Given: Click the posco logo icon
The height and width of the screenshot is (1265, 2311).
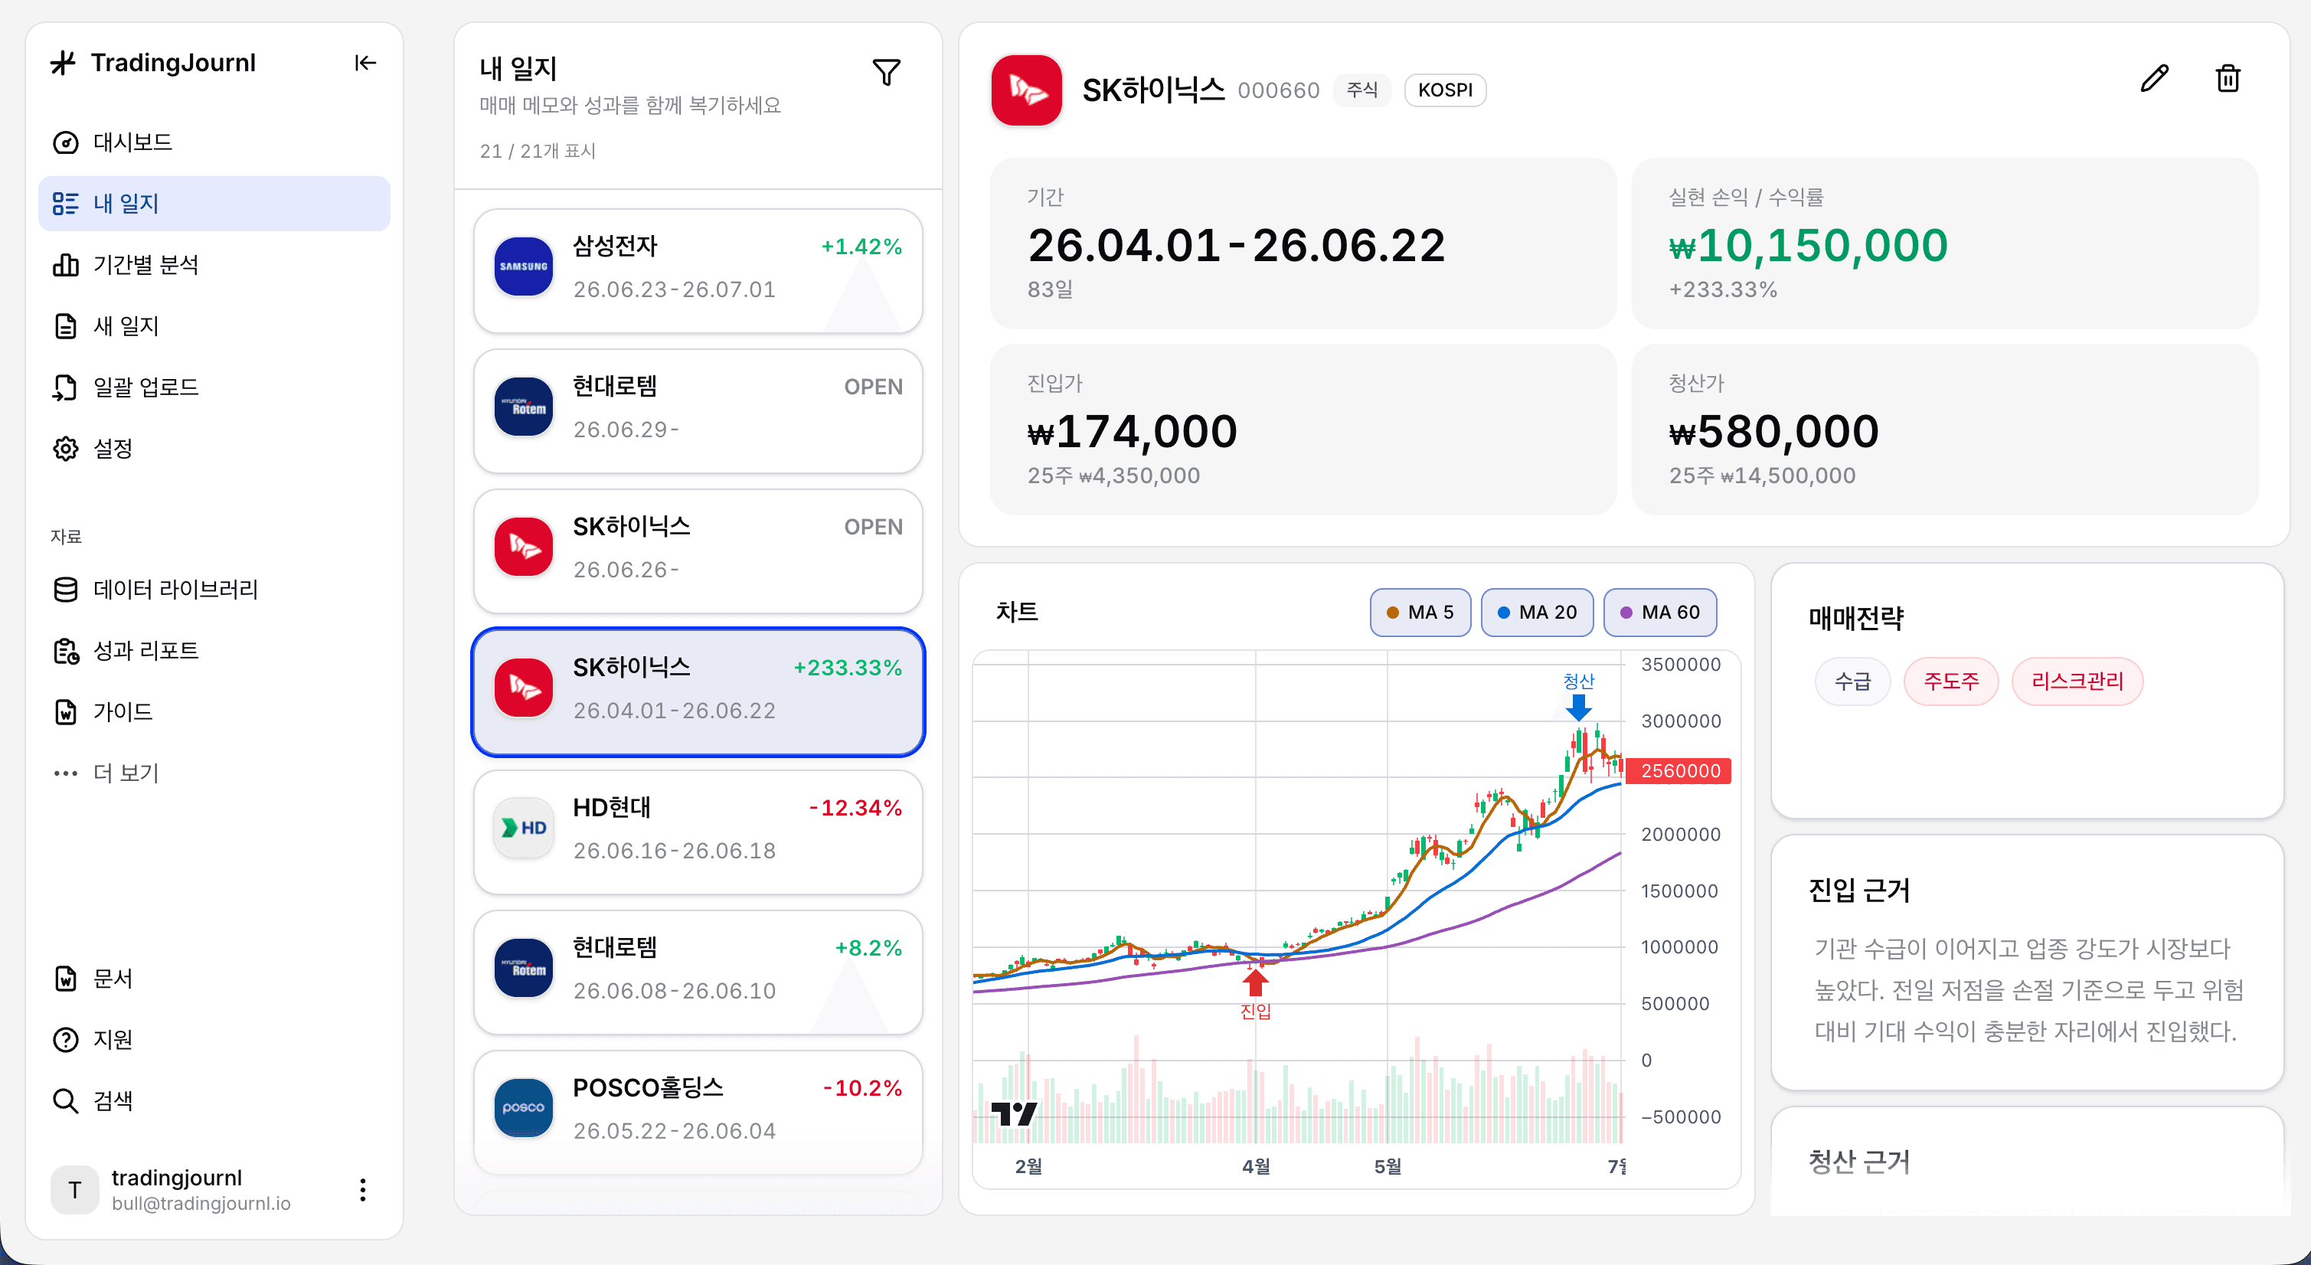Looking at the screenshot, I should 523,1107.
